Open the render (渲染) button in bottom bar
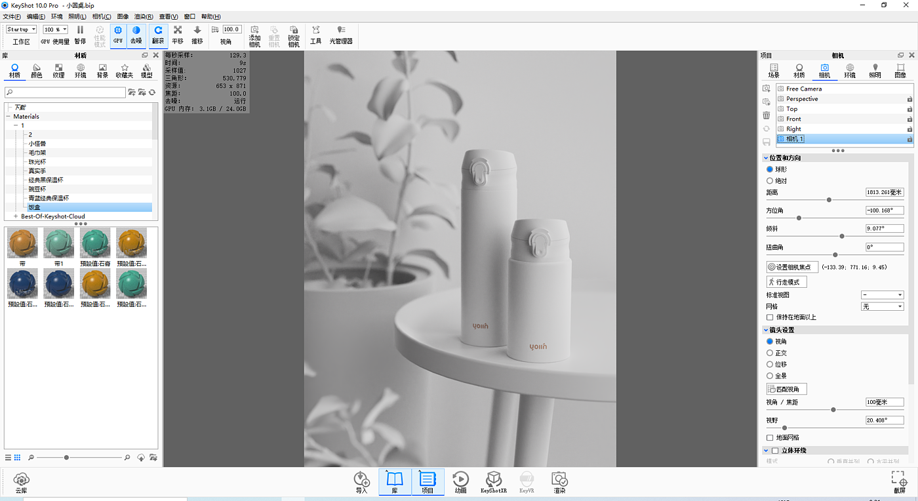Viewport: 918px width, 501px height. [x=559, y=482]
